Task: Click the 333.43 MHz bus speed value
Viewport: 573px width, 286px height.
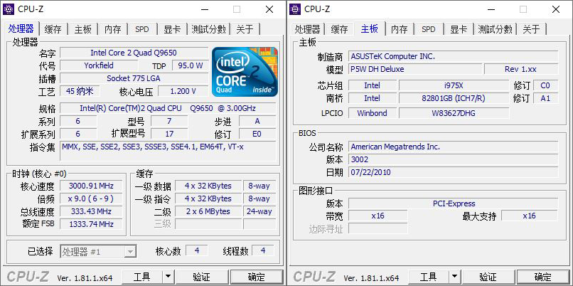Action: pos(91,211)
